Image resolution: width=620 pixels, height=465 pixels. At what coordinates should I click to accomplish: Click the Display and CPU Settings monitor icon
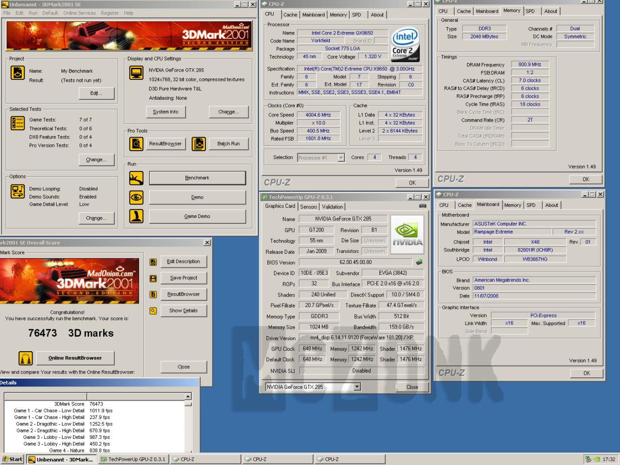136,73
